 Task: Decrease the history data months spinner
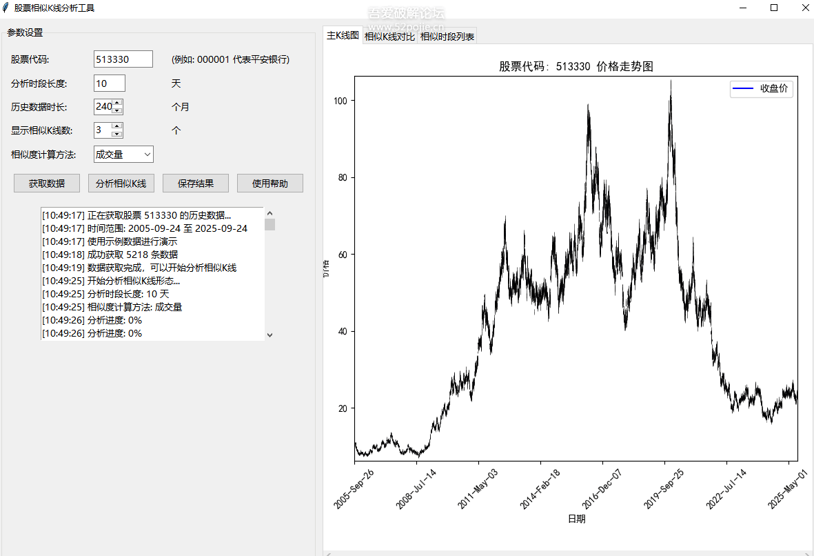tap(117, 110)
